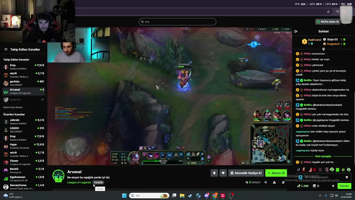The image size is (355, 200).
Task: Open Eray channel in Takip Edilen Kanallar
Action: pos(24,67)
